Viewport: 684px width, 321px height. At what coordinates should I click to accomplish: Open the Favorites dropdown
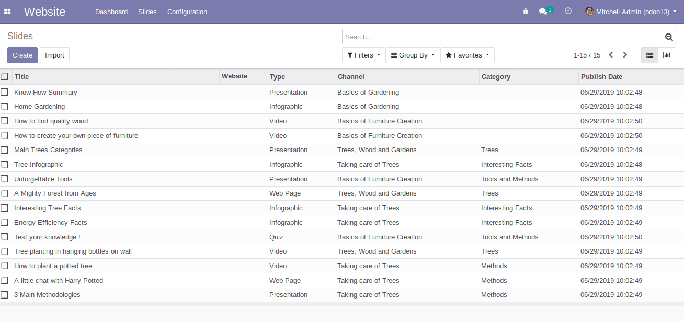[x=468, y=55]
